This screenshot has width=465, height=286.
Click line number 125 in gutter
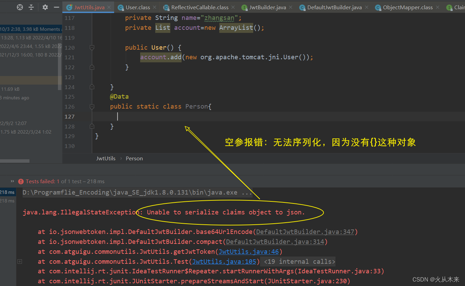70,97
